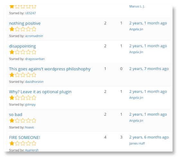Click star rating under the wordpress philoshophy topic
This screenshot has width=178, height=157.
(23, 75)
